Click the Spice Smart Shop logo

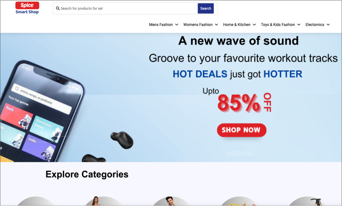point(27,8)
